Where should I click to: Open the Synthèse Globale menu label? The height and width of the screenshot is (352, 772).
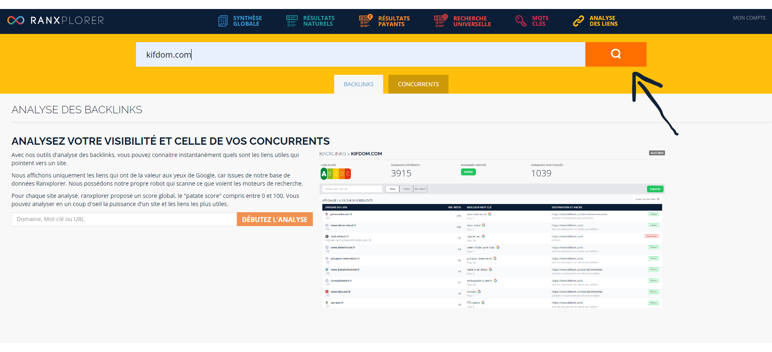[248, 21]
